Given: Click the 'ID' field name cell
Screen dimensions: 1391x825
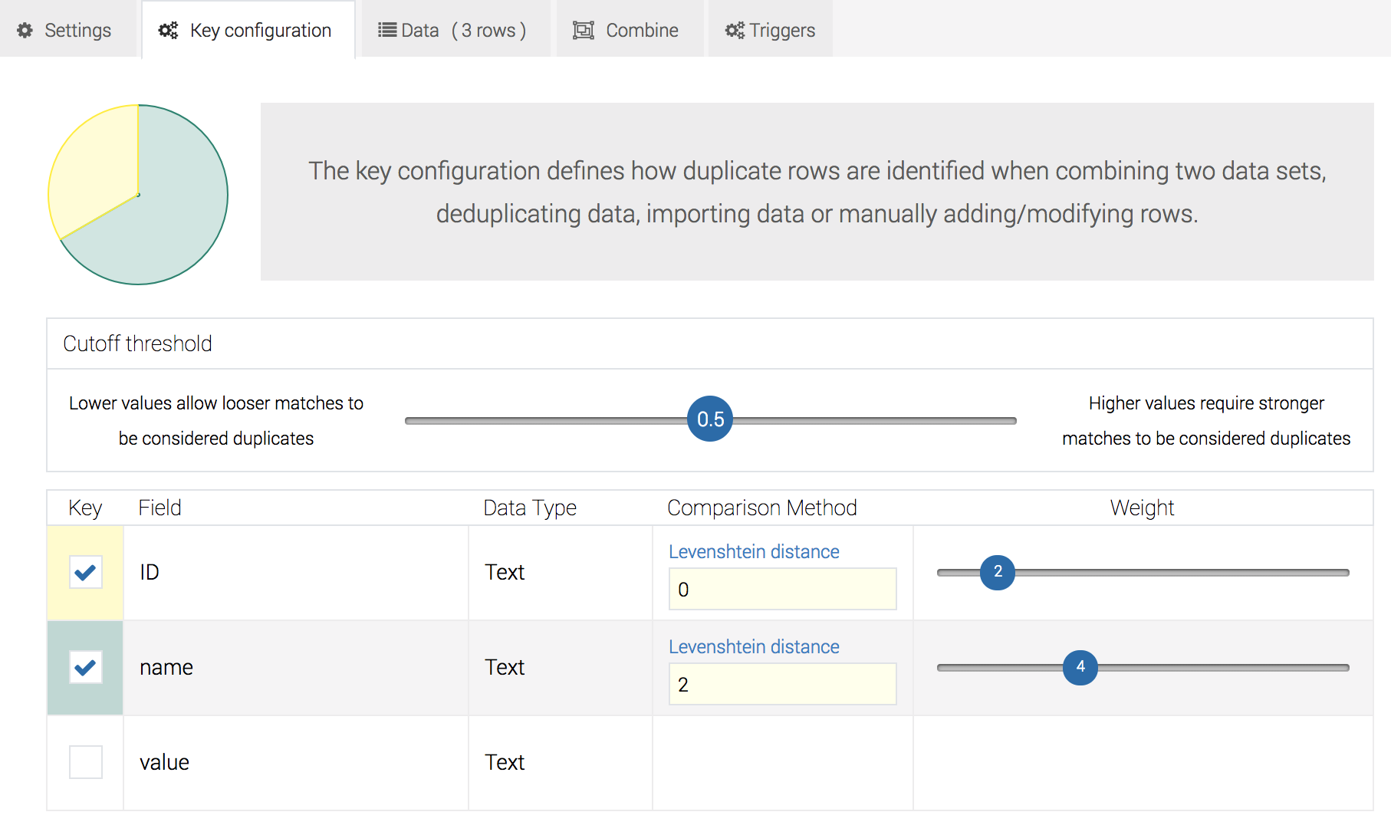Looking at the screenshot, I should coord(295,572).
